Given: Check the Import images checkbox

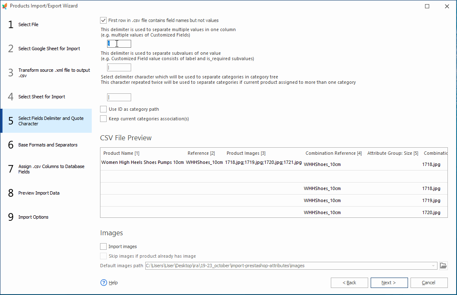Looking at the screenshot, I should coord(103,246).
